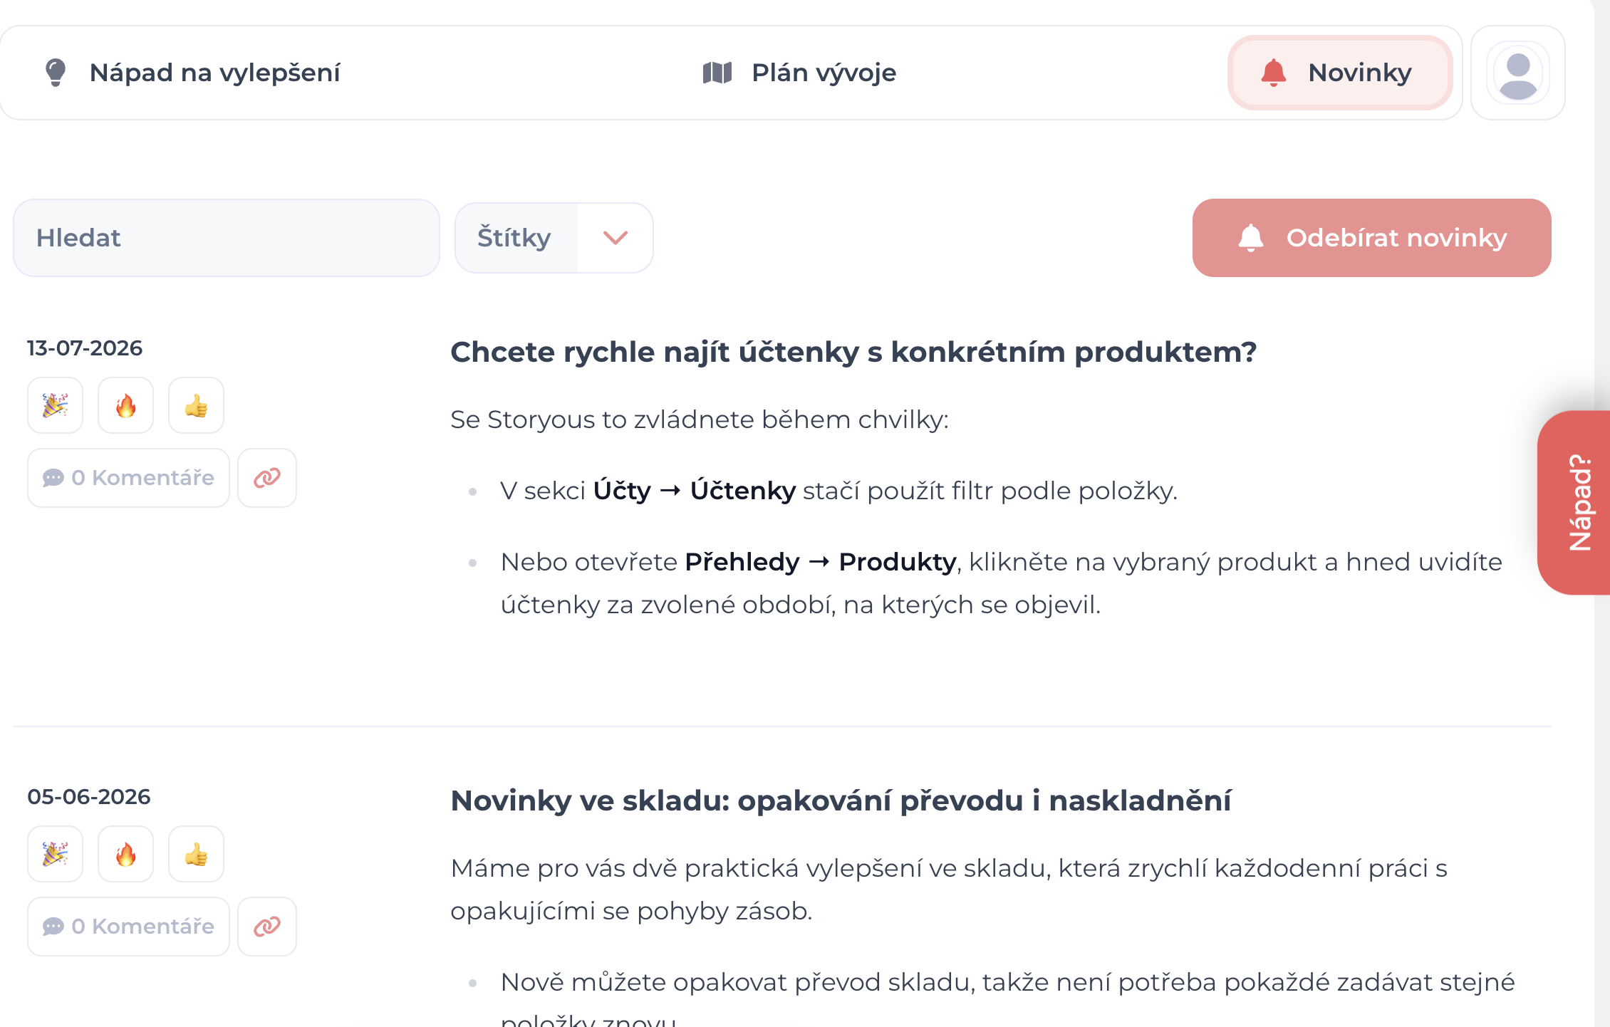The image size is (1610, 1027).
Task: Focus the Hledat search field
Action: point(227,238)
